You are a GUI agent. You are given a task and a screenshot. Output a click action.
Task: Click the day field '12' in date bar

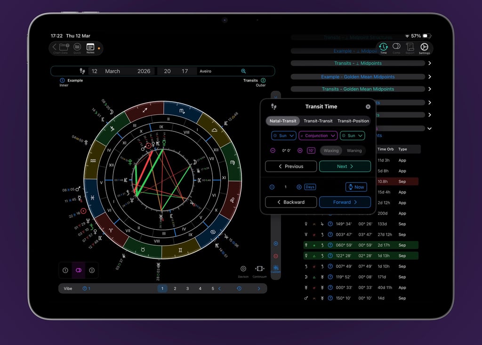(94, 71)
